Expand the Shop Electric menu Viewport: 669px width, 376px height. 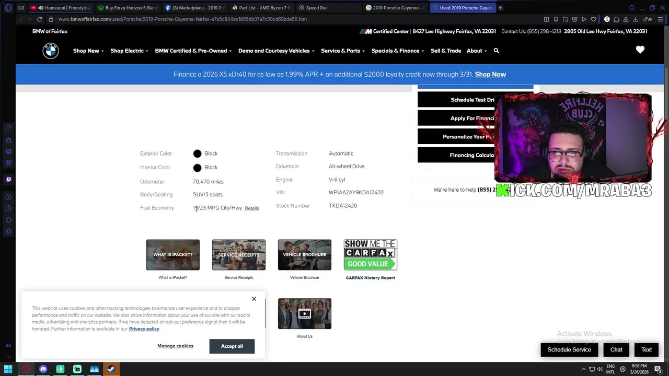(129, 51)
